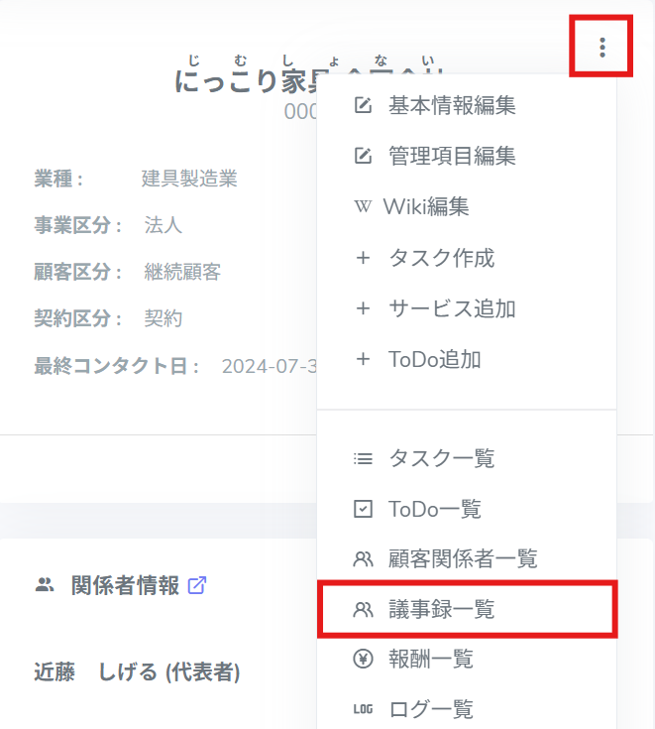Click the plus icon beside サービス追加
Image resolution: width=655 pixels, height=729 pixels.
pyautogui.click(x=363, y=308)
